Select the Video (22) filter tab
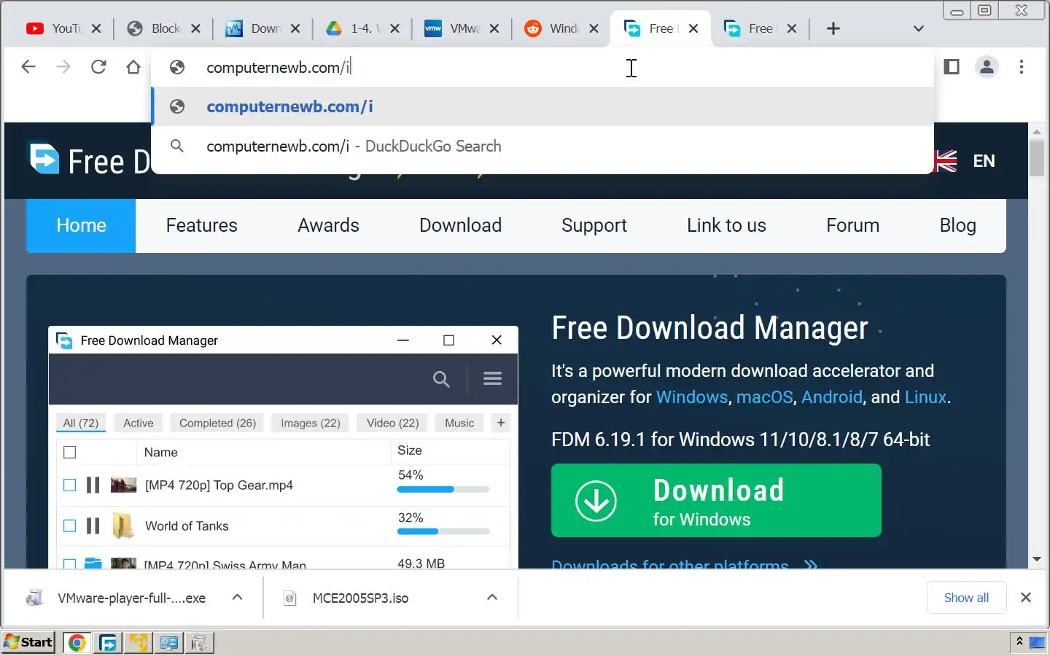1050x656 pixels. tap(392, 423)
